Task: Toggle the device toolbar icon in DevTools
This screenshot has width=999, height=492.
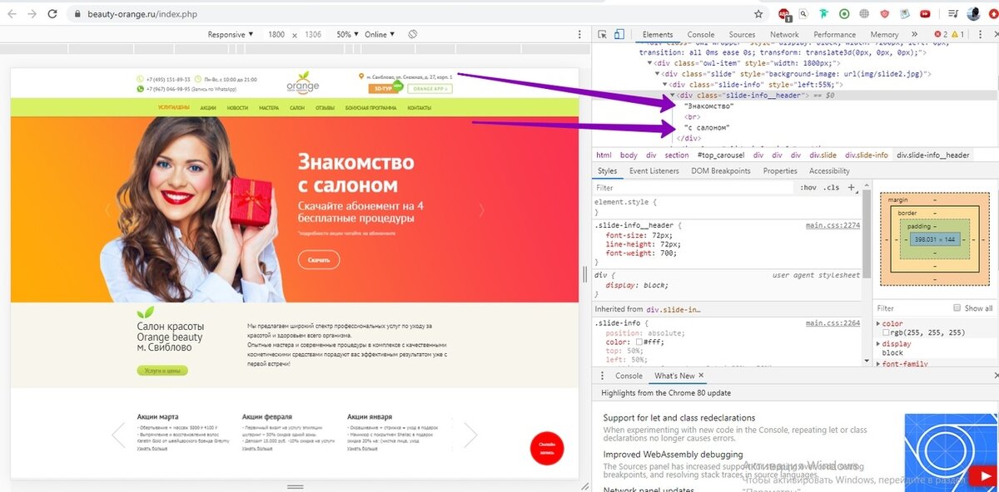Action: click(619, 35)
